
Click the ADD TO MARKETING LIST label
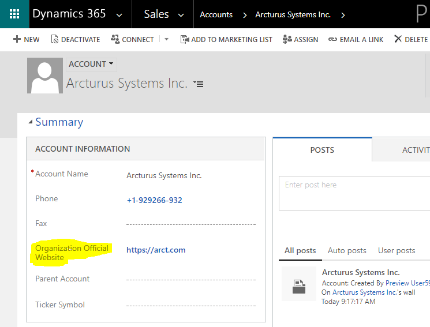(x=231, y=40)
